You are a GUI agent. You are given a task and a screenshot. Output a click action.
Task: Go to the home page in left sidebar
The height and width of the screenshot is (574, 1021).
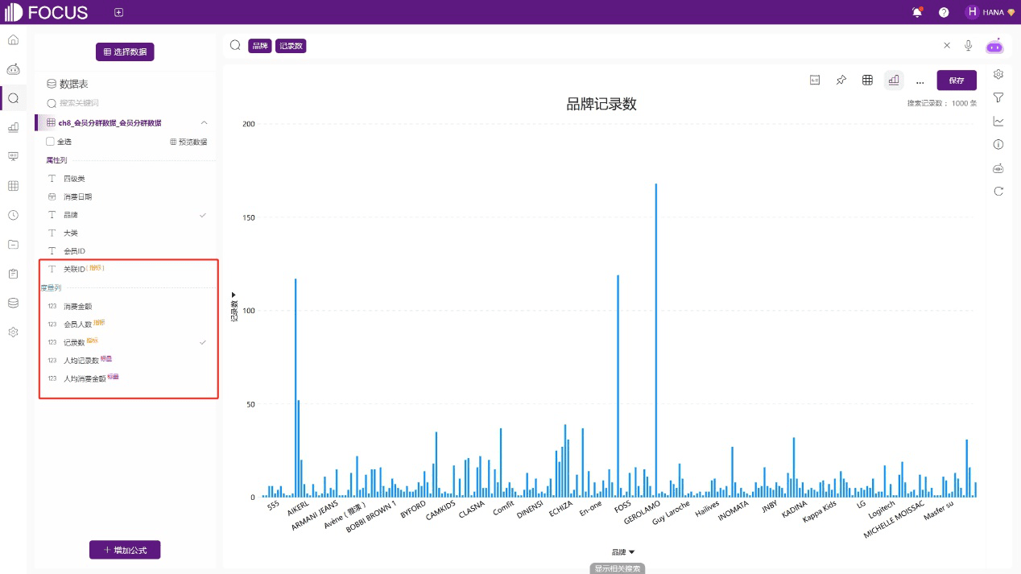[13, 39]
